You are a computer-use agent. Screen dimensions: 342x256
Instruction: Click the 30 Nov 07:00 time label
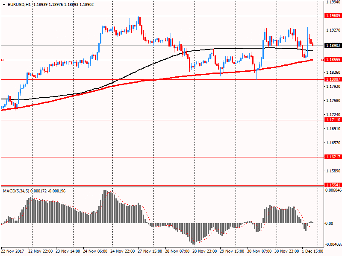[259, 251]
